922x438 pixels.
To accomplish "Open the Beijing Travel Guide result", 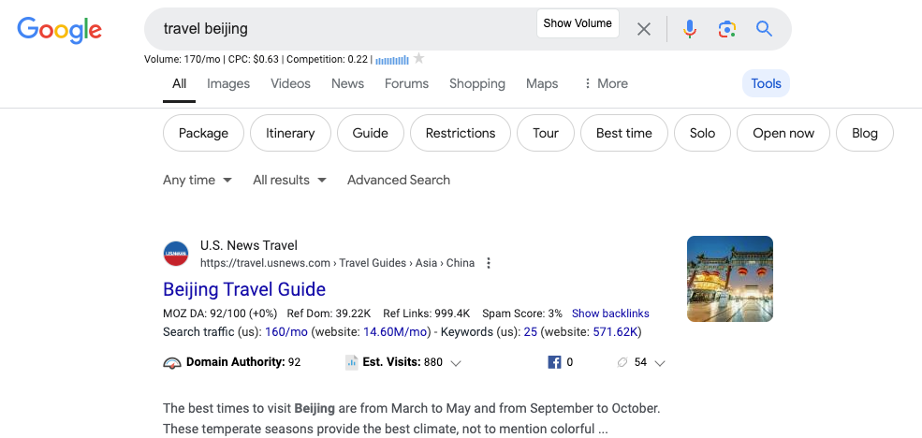I will coord(244,289).
